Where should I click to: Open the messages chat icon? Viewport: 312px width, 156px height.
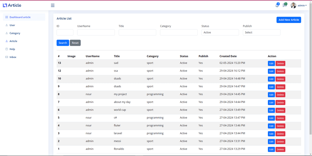tap(285, 5)
